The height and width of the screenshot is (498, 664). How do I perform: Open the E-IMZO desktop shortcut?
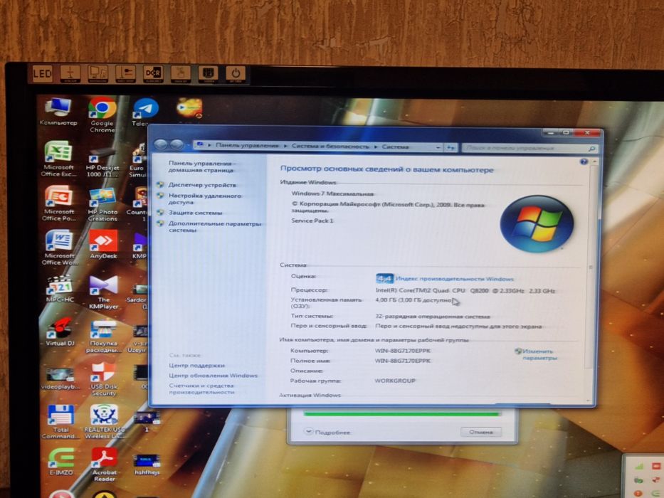point(61,462)
